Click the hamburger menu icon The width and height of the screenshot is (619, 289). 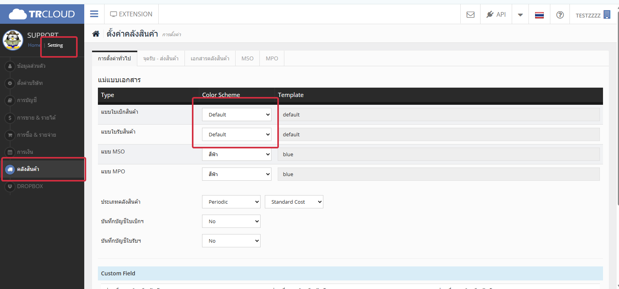point(94,14)
